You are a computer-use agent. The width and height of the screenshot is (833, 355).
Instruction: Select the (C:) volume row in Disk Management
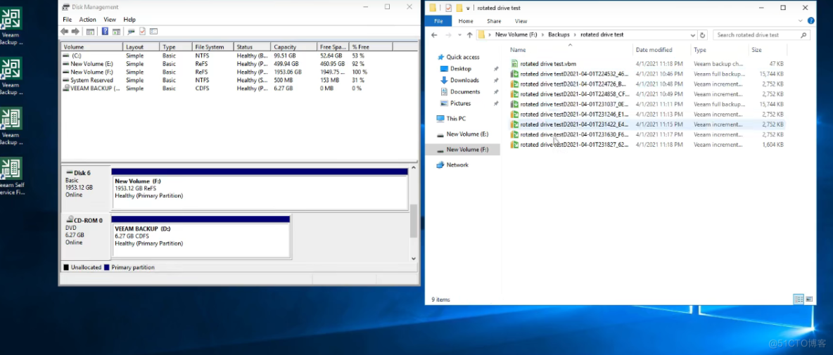point(227,56)
